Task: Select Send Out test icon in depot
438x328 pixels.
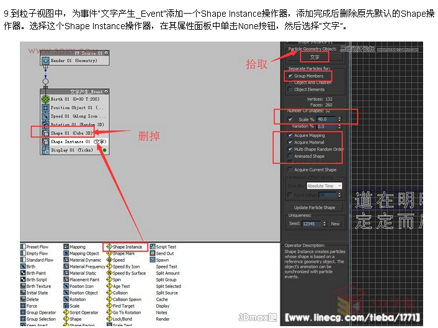Action: [x=153, y=253]
